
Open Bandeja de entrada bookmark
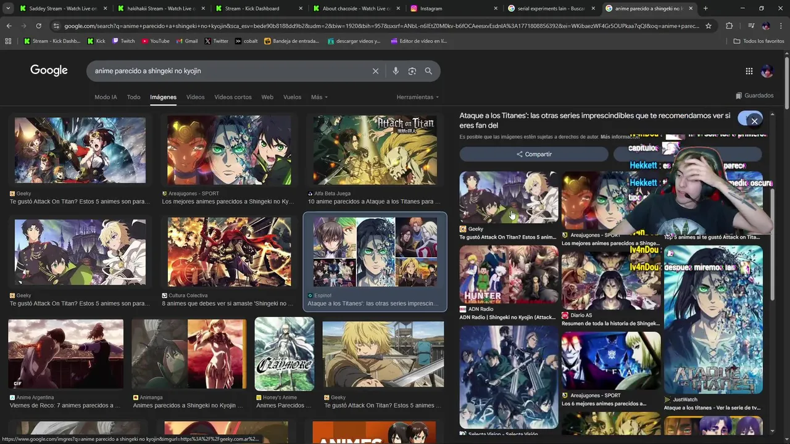291,41
